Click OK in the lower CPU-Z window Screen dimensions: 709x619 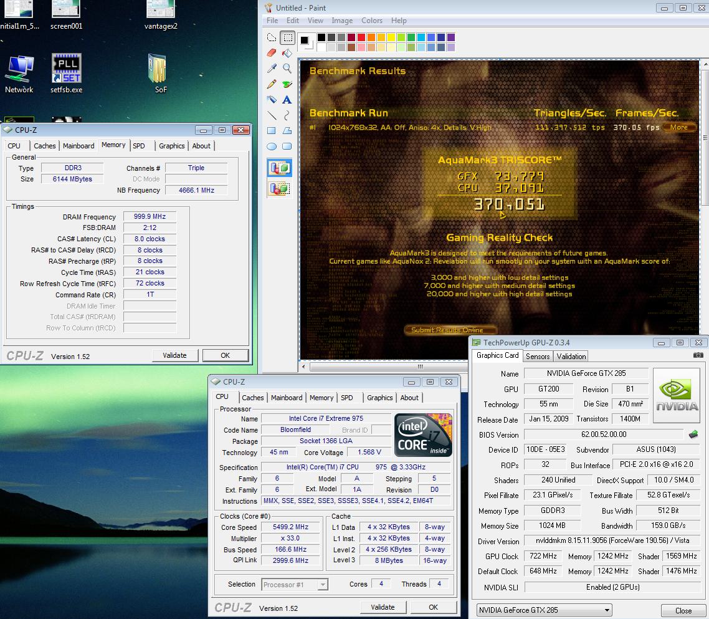coord(433,607)
